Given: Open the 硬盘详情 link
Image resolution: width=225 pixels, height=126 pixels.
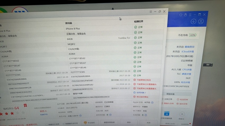Looking at the screenshot, I should click(186, 74).
